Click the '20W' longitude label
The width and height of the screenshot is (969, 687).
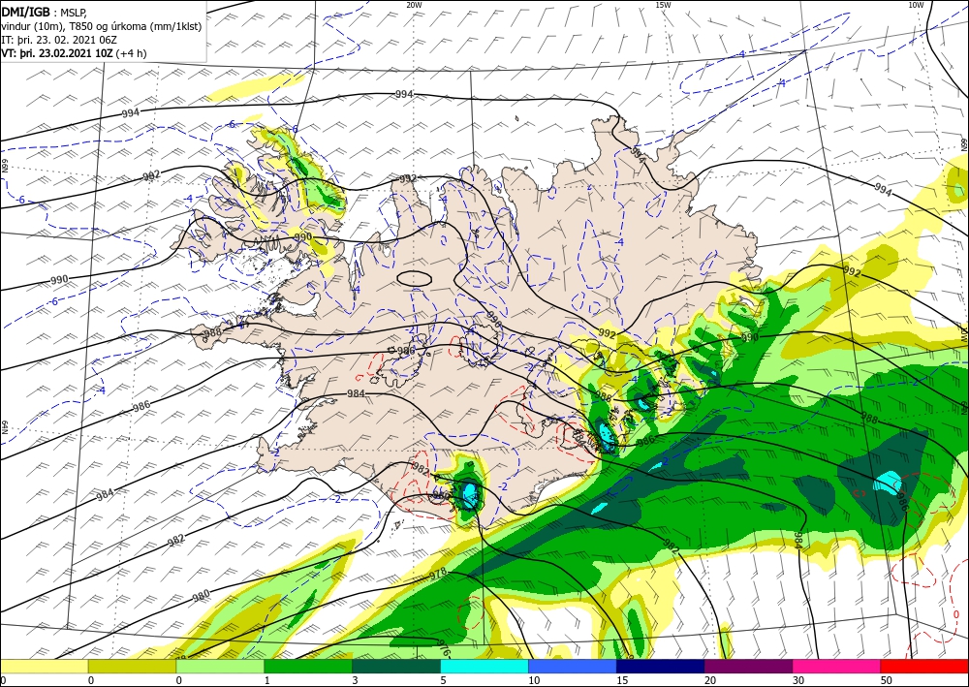pyautogui.click(x=415, y=5)
